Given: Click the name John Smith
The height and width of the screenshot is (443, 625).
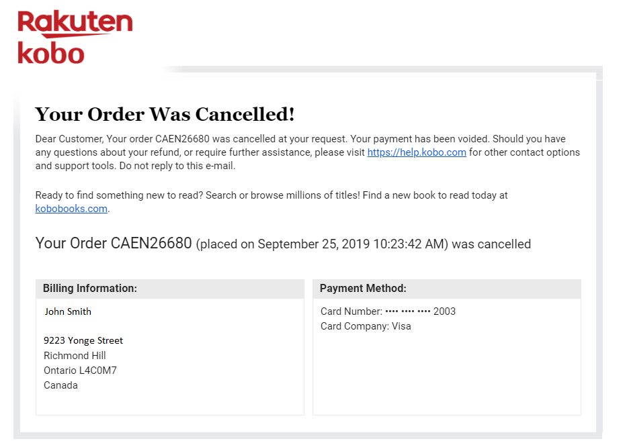Looking at the screenshot, I should point(68,311).
